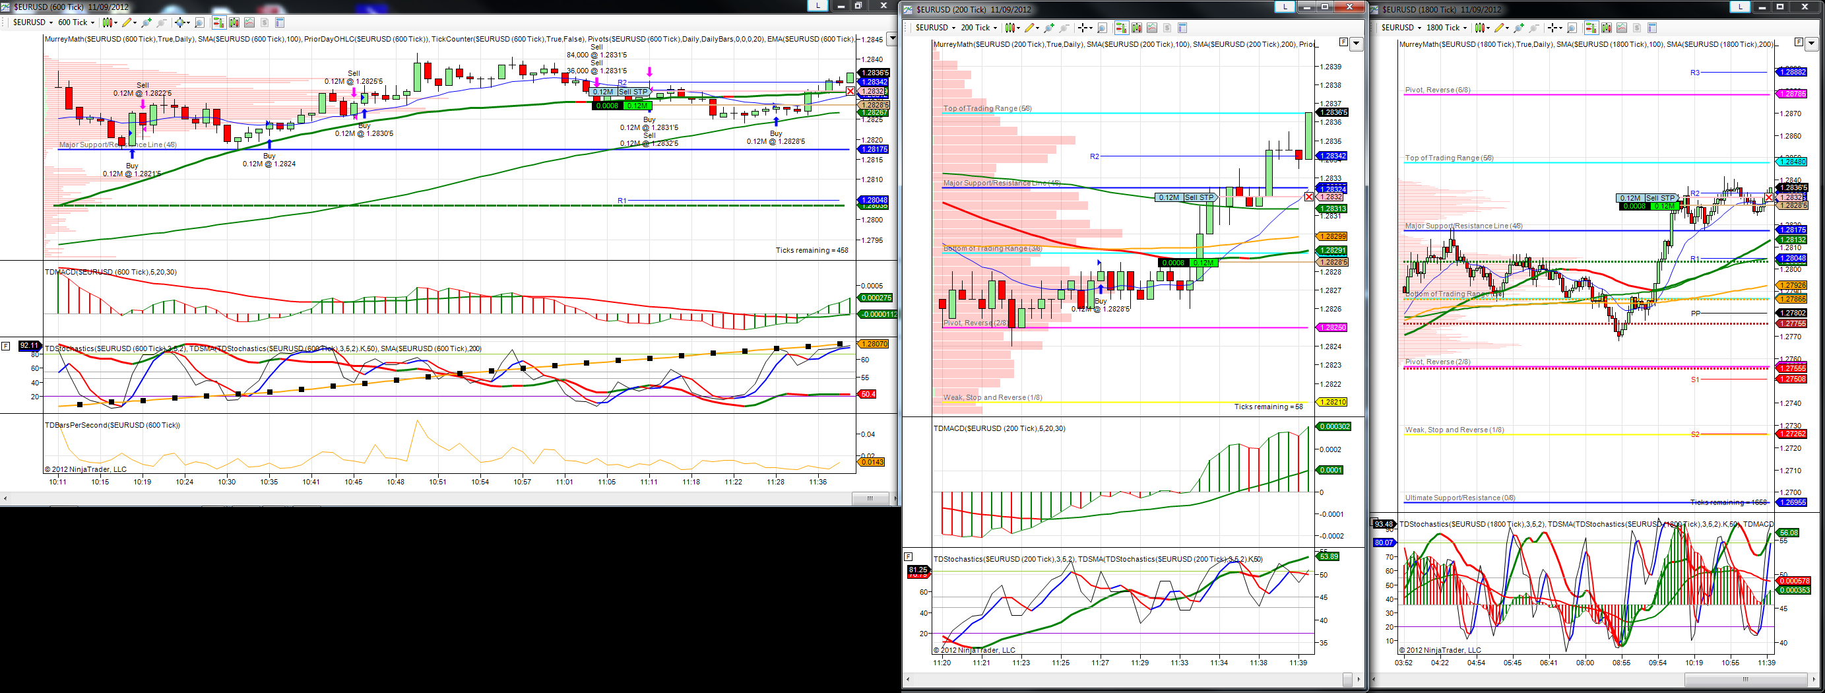Select the drawing tools pencil in 200 Tick chart
1825x693 pixels.
tap(1029, 28)
